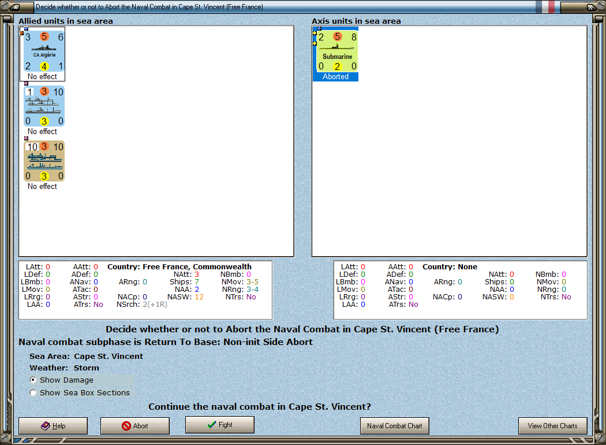The image size is (606, 445).
Task: Choose the Show Sea Box Sections radio option
Action: [x=33, y=393]
